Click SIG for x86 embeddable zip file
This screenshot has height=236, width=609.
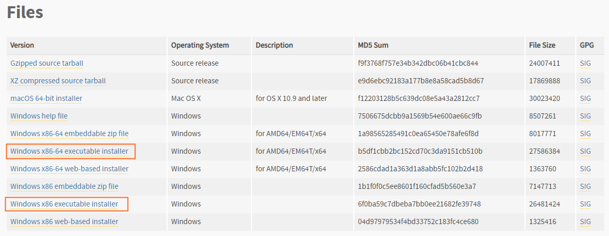pos(585,186)
